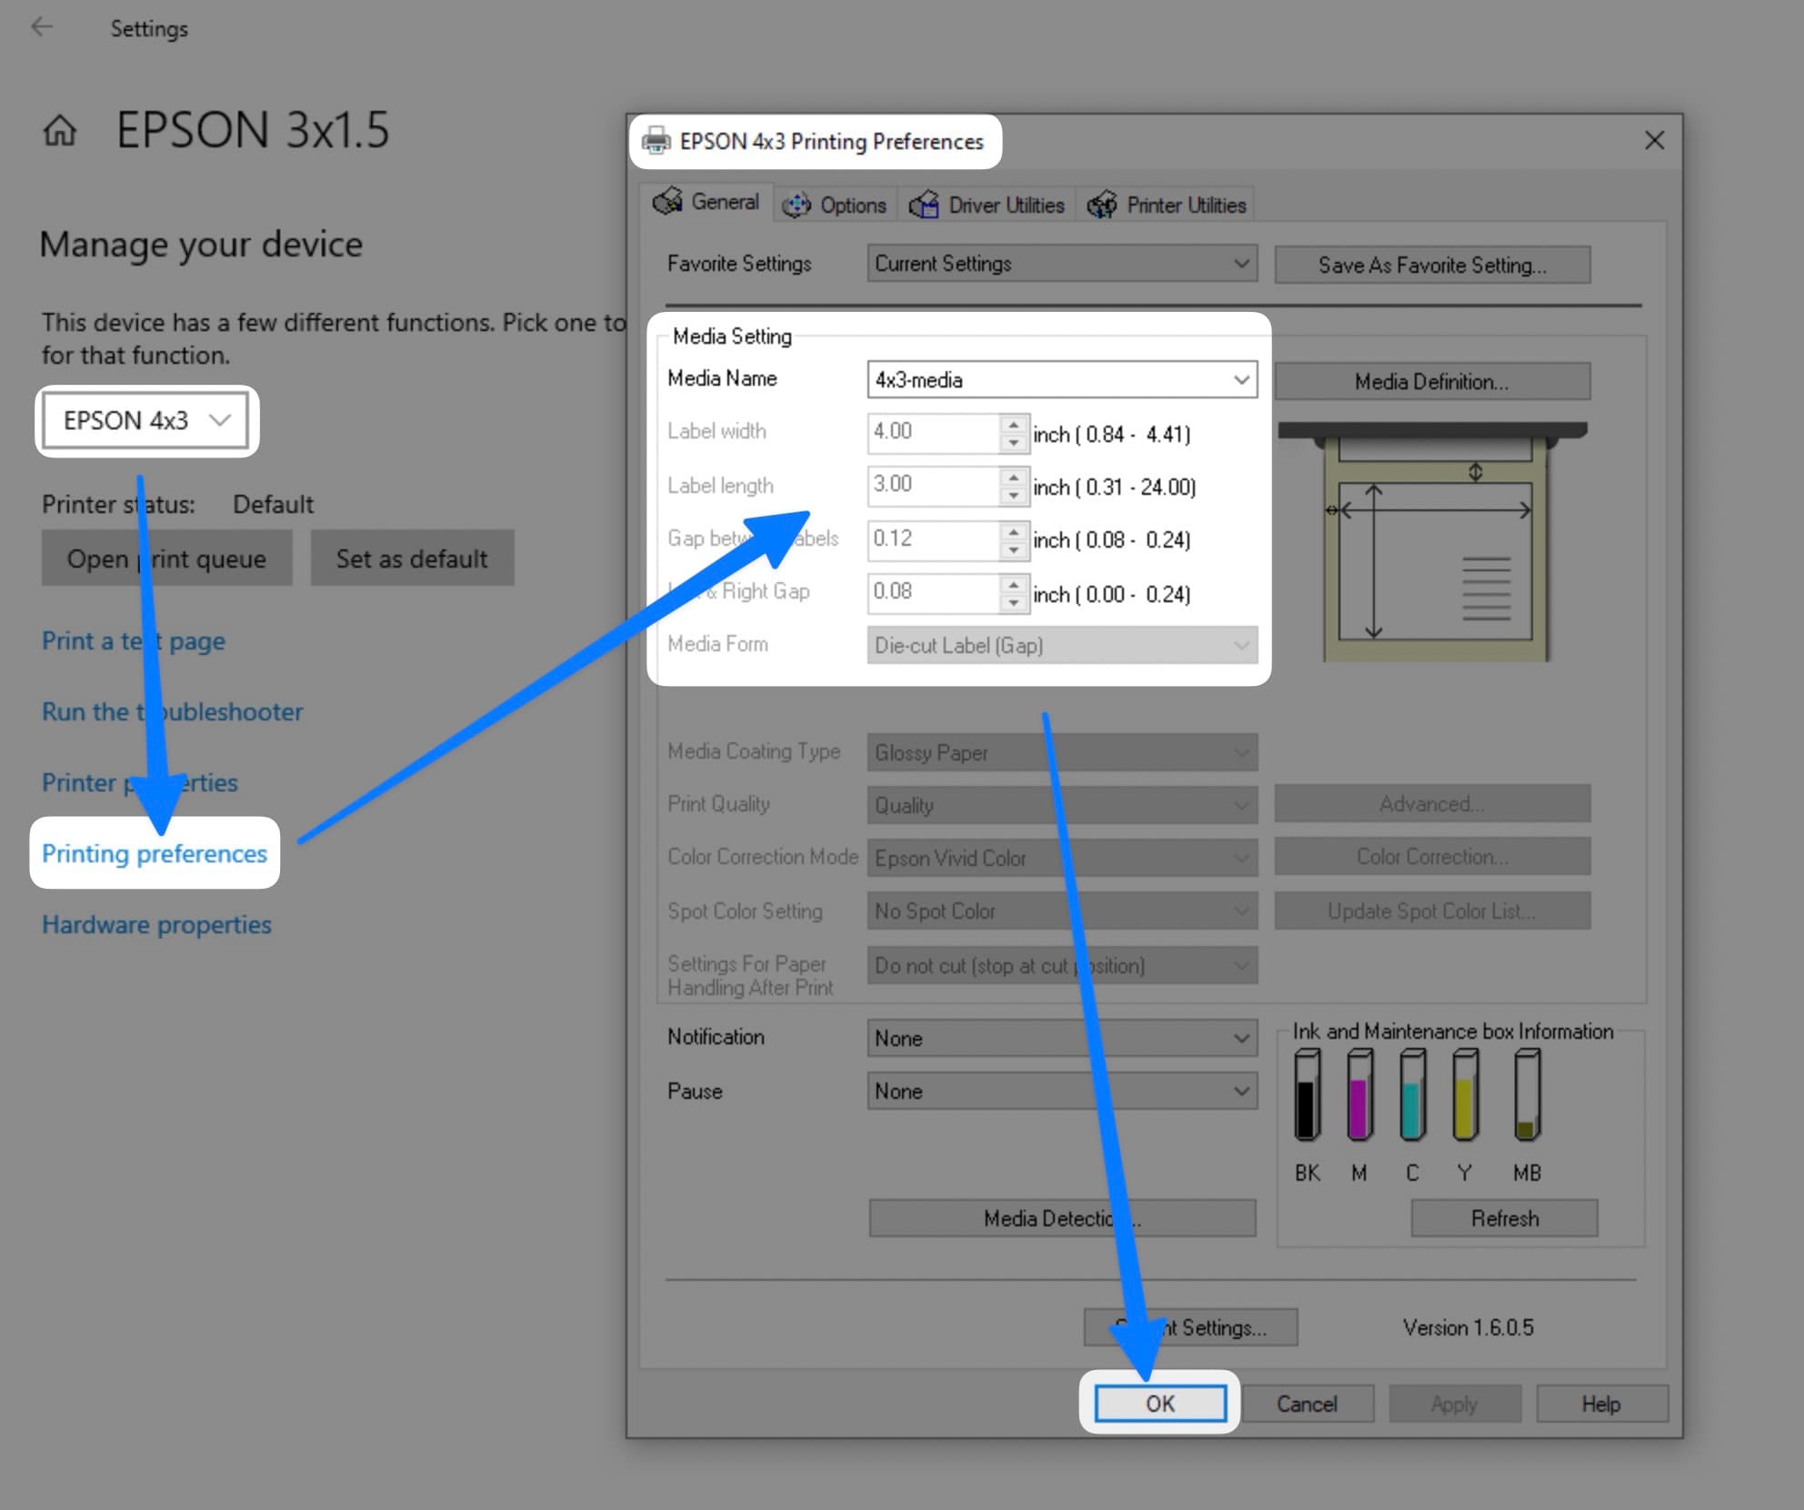Click the cyan C ink level indicator
The width and height of the screenshot is (1804, 1510).
tap(1412, 1095)
